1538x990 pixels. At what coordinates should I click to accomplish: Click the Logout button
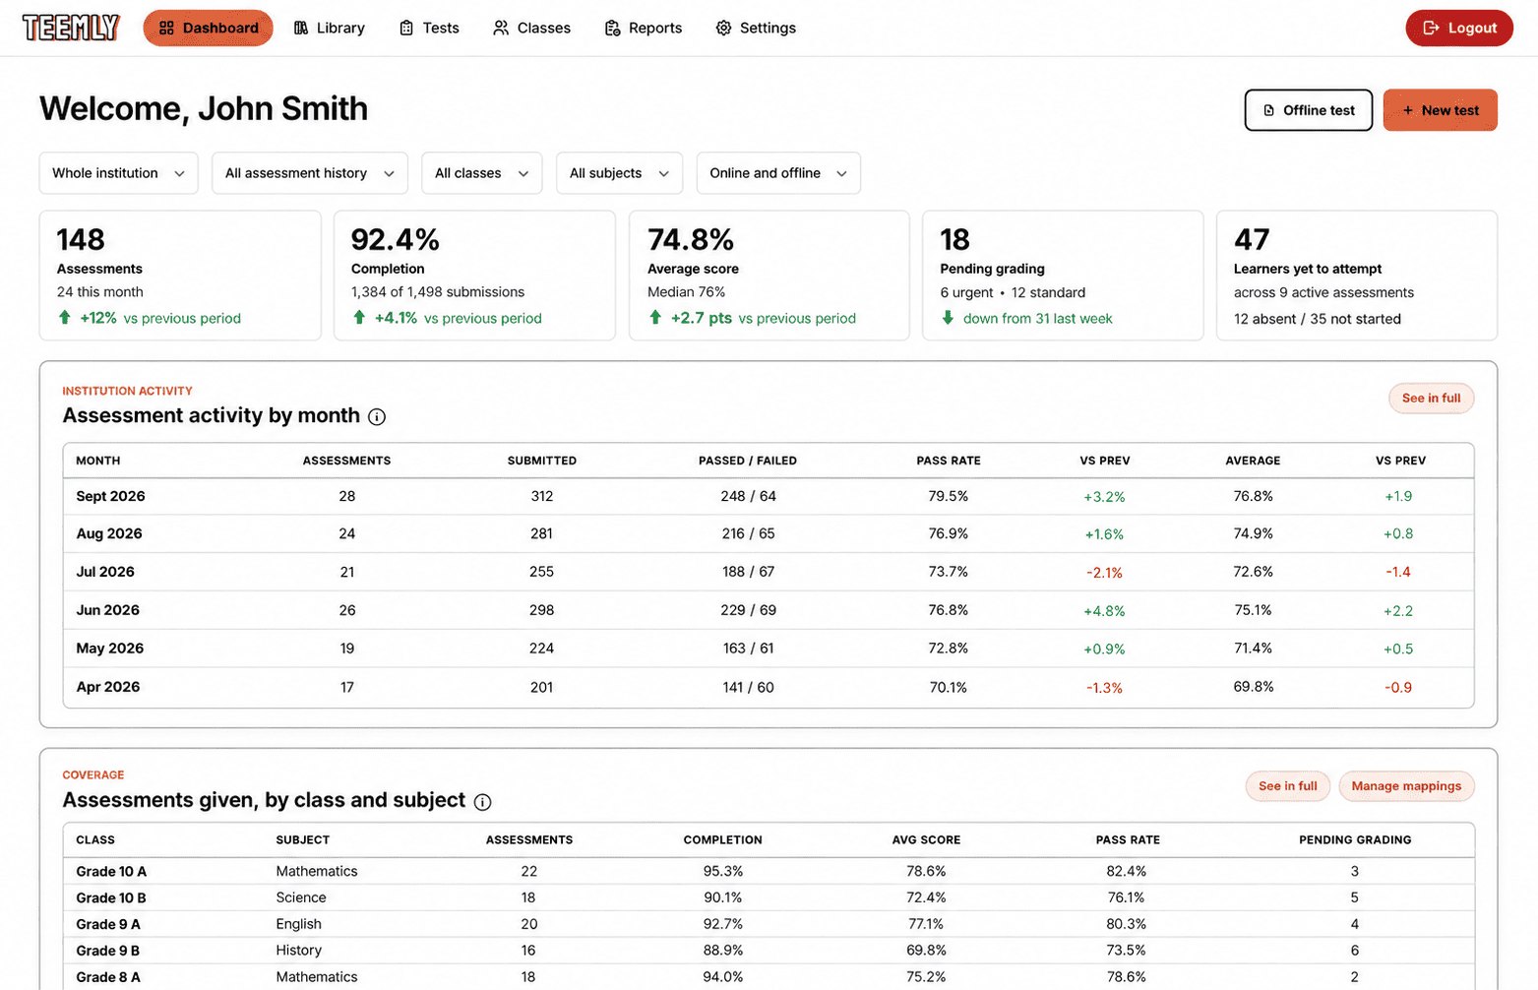[x=1459, y=28]
